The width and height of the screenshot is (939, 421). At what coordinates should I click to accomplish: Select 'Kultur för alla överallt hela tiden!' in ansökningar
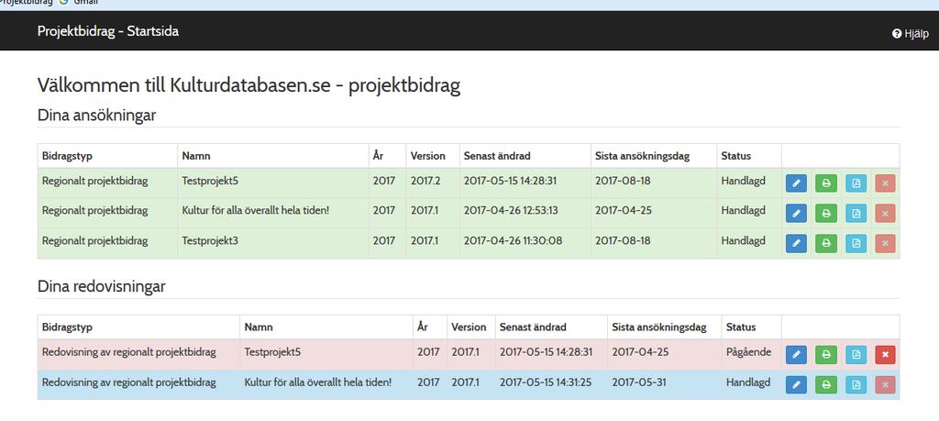tap(255, 211)
